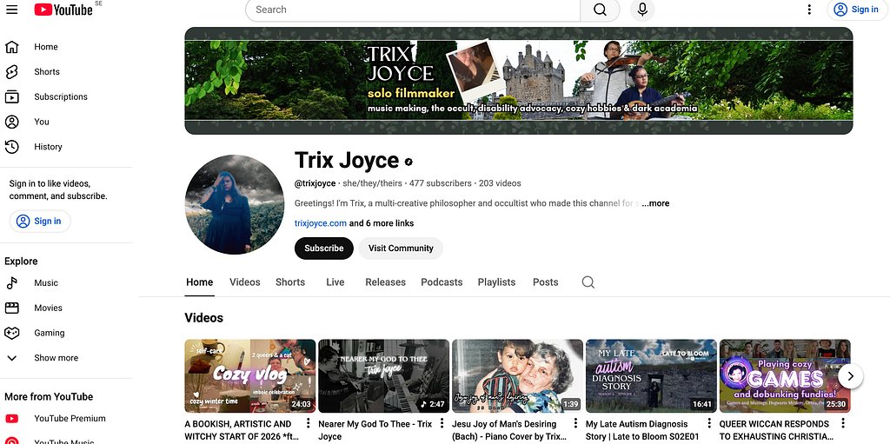Click the search magnifier button
This screenshot has width=890, height=444.
600,10
